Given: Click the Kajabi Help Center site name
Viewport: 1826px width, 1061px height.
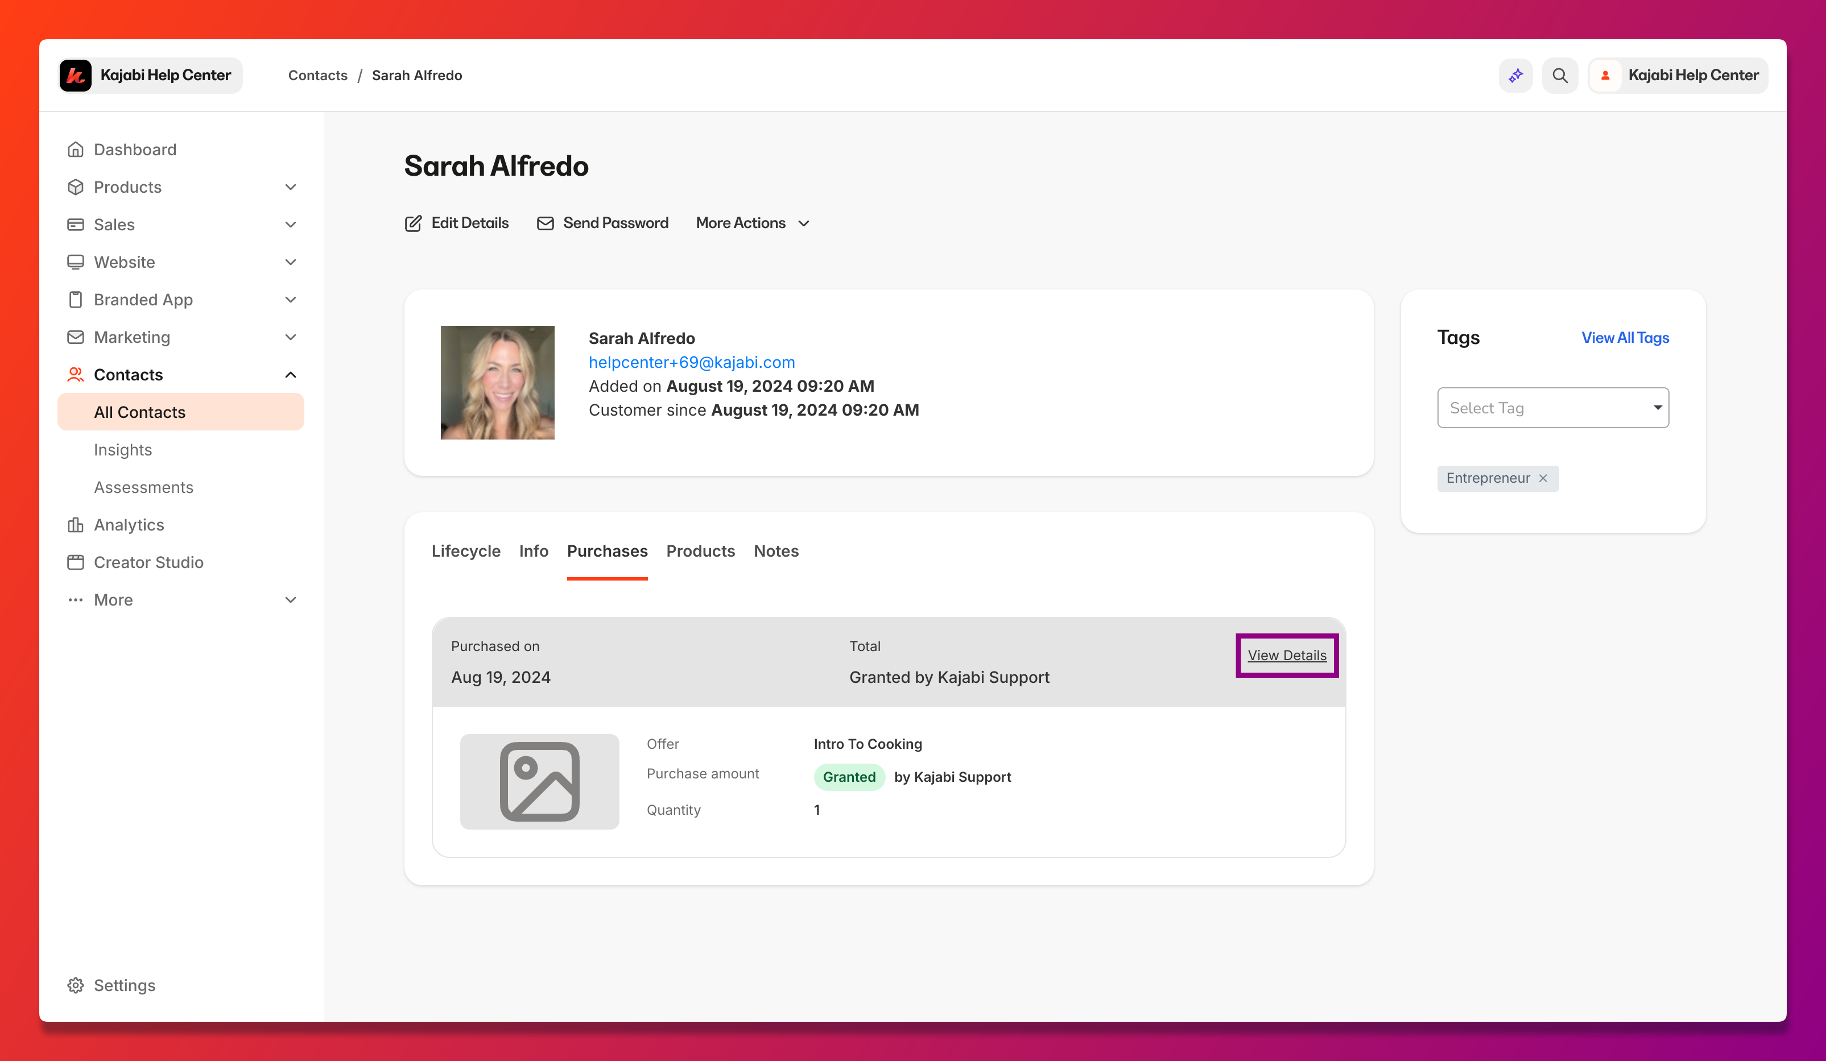Looking at the screenshot, I should click(x=166, y=75).
